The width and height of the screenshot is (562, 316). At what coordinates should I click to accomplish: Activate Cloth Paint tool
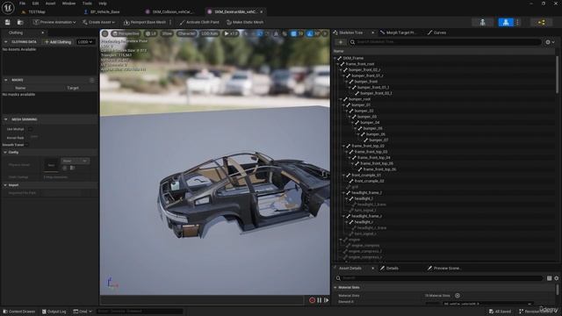click(x=199, y=22)
